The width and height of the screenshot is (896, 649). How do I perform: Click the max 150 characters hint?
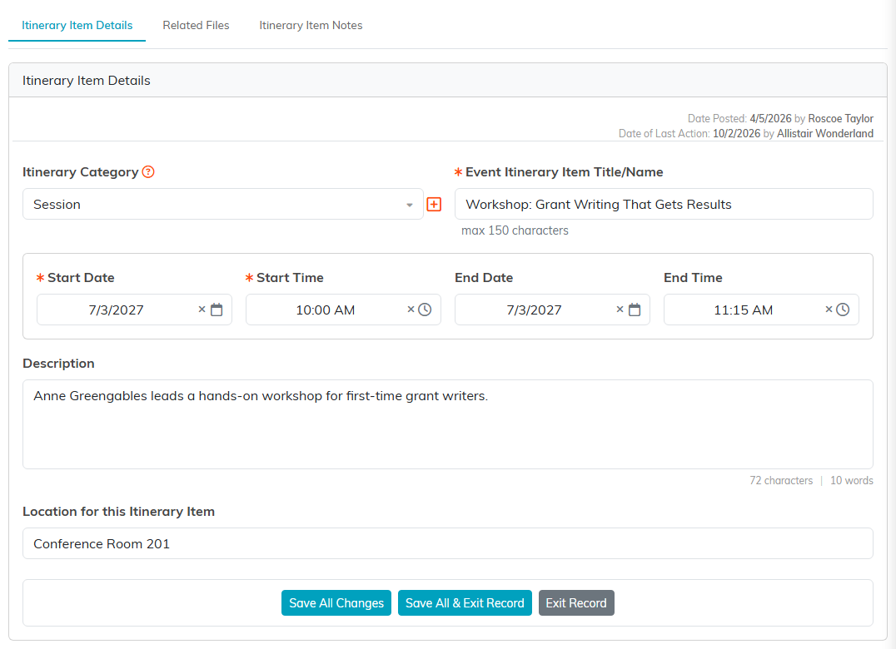[515, 230]
